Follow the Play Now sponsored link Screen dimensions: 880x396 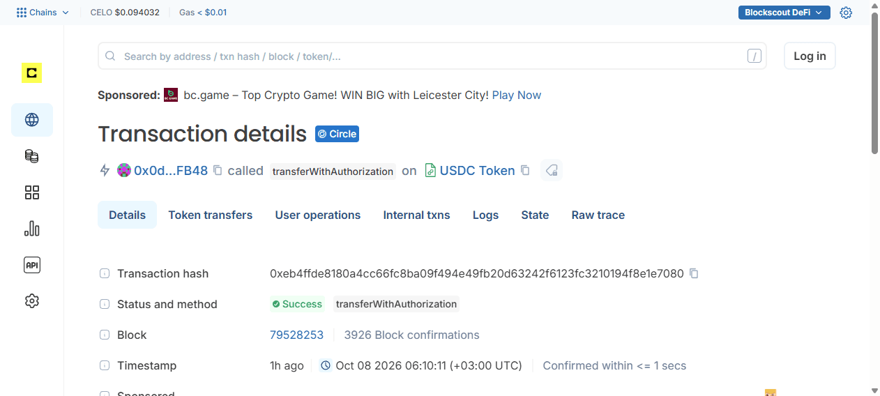pyautogui.click(x=517, y=95)
